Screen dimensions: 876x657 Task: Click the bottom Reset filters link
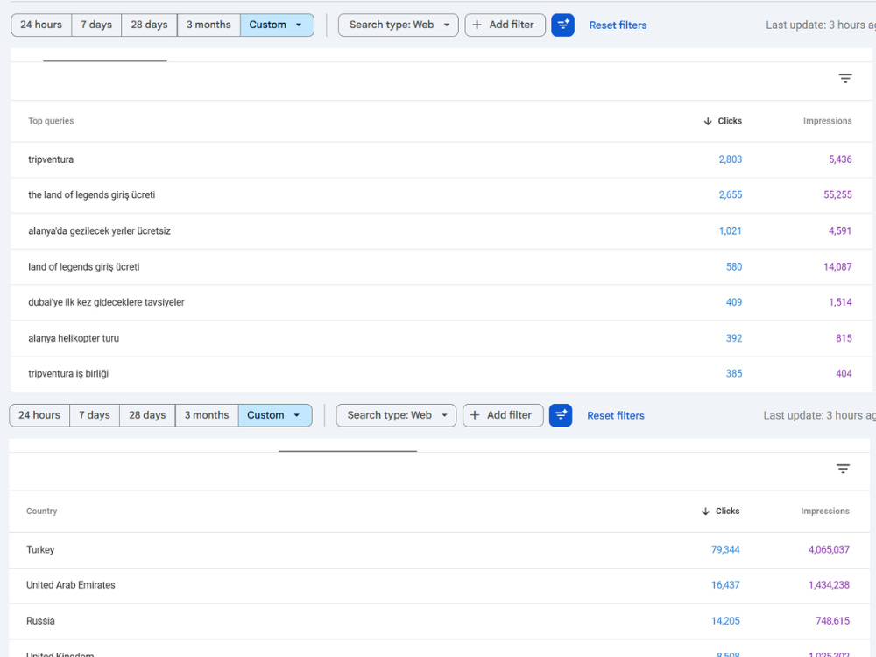click(x=616, y=415)
